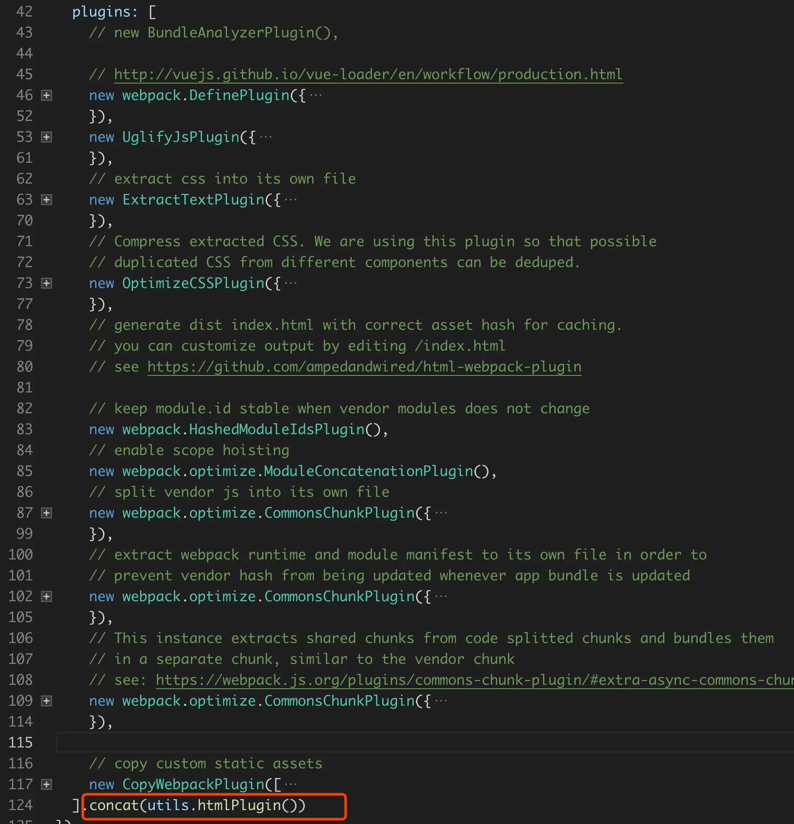Unfold the OptimizeCSSPlugin block on line 73
Image resolution: width=794 pixels, height=824 pixels.
(x=47, y=283)
